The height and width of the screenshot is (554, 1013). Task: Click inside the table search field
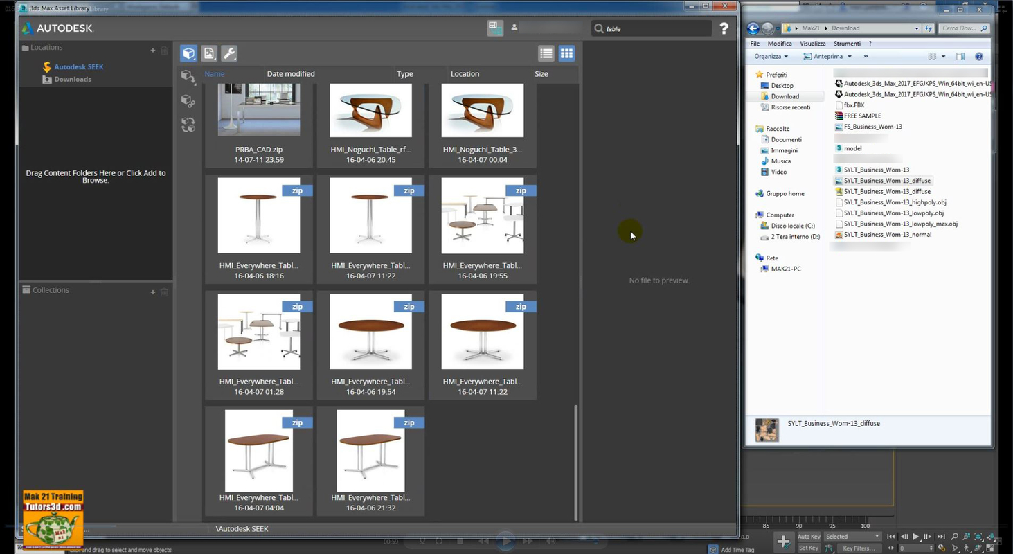tap(651, 28)
